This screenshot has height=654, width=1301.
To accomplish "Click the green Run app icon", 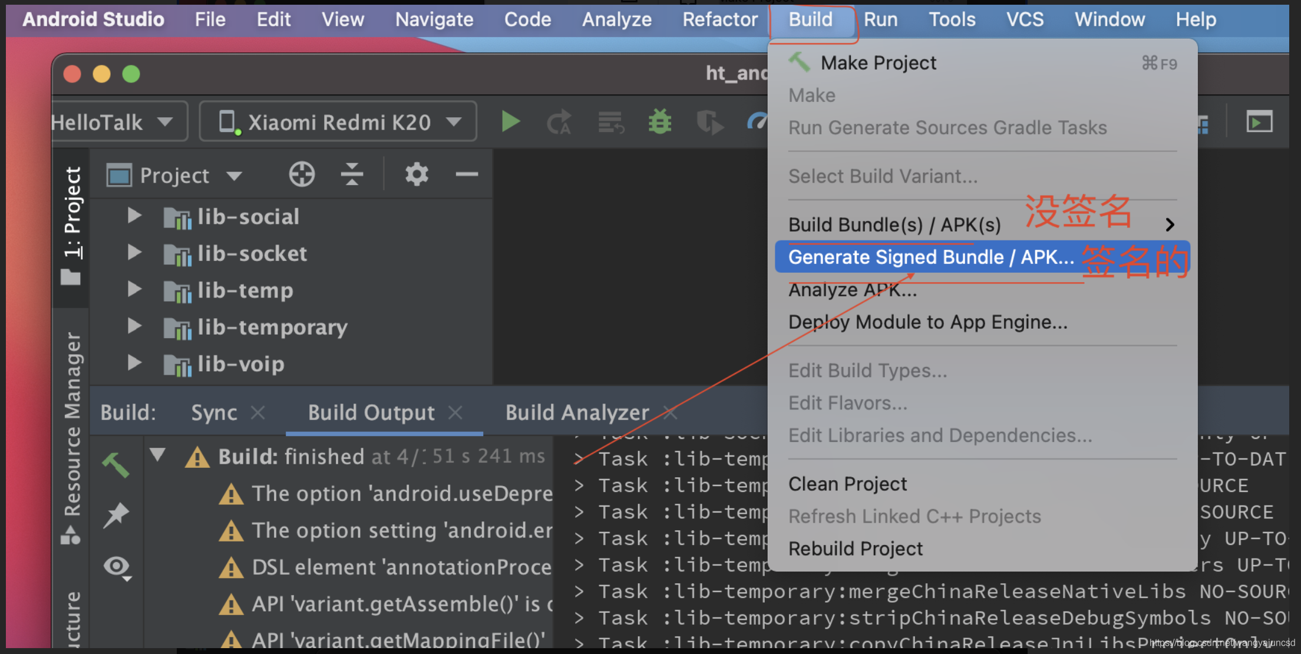I will (510, 122).
